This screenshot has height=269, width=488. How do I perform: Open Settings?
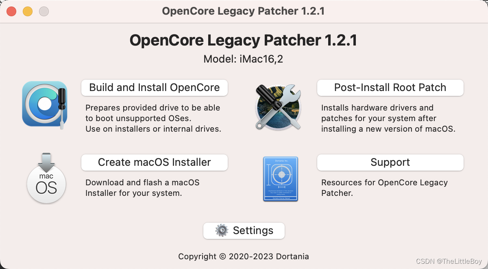coord(244,230)
